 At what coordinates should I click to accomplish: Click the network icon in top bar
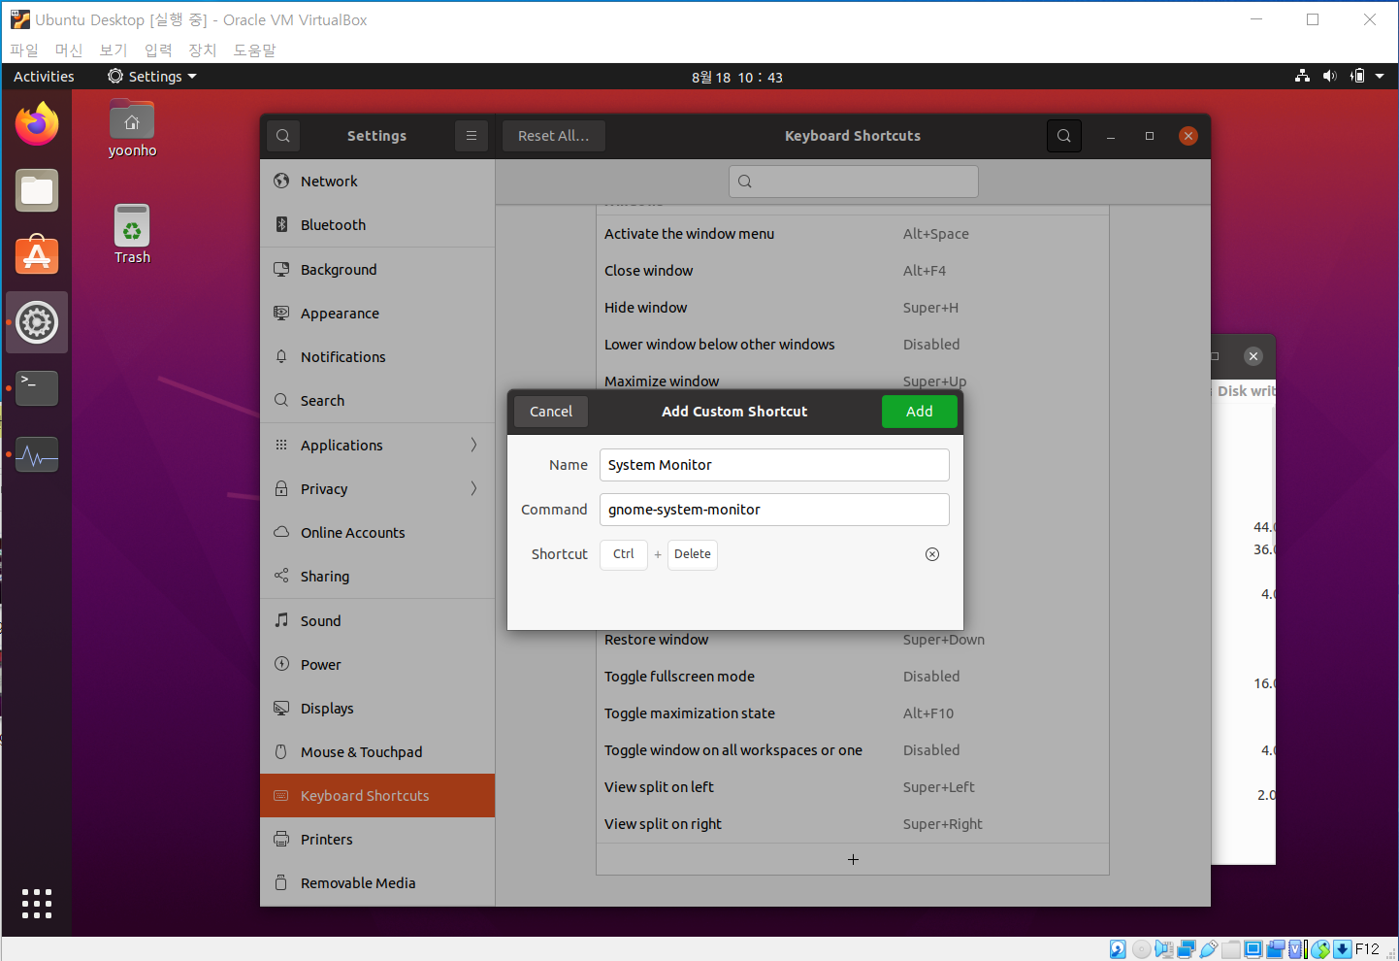1302,76
